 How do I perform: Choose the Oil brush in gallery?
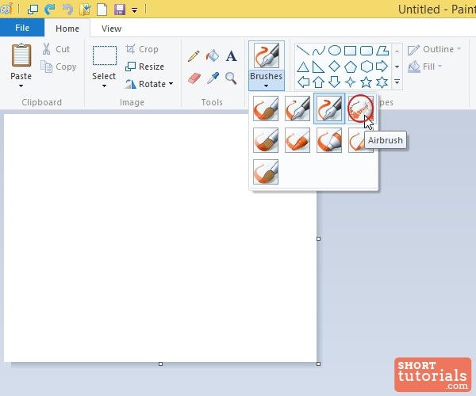[266, 140]
